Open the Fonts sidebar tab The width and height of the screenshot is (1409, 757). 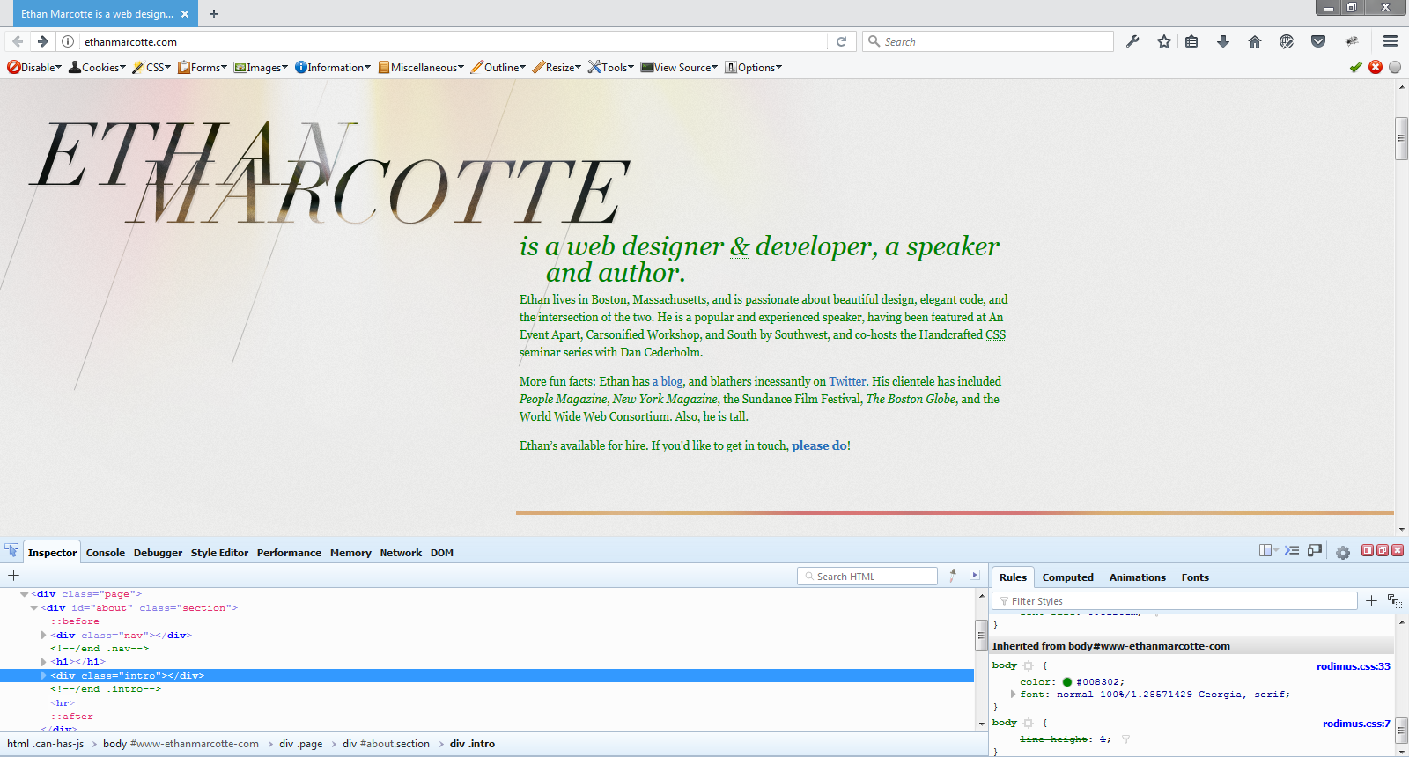point(1195,577)
